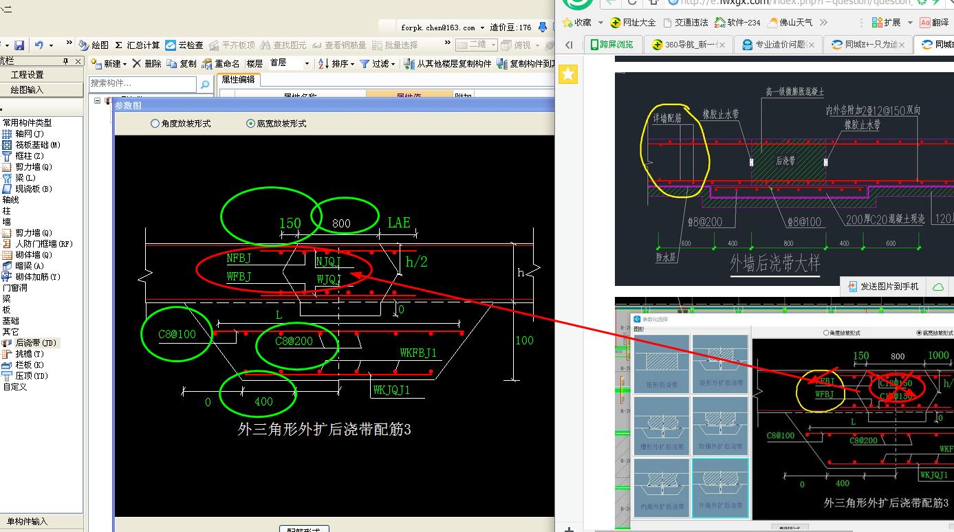This screenshot has height=532, width=954.
Task: Open 交通违法 bookmark in browser
Action: click(684, 23)
